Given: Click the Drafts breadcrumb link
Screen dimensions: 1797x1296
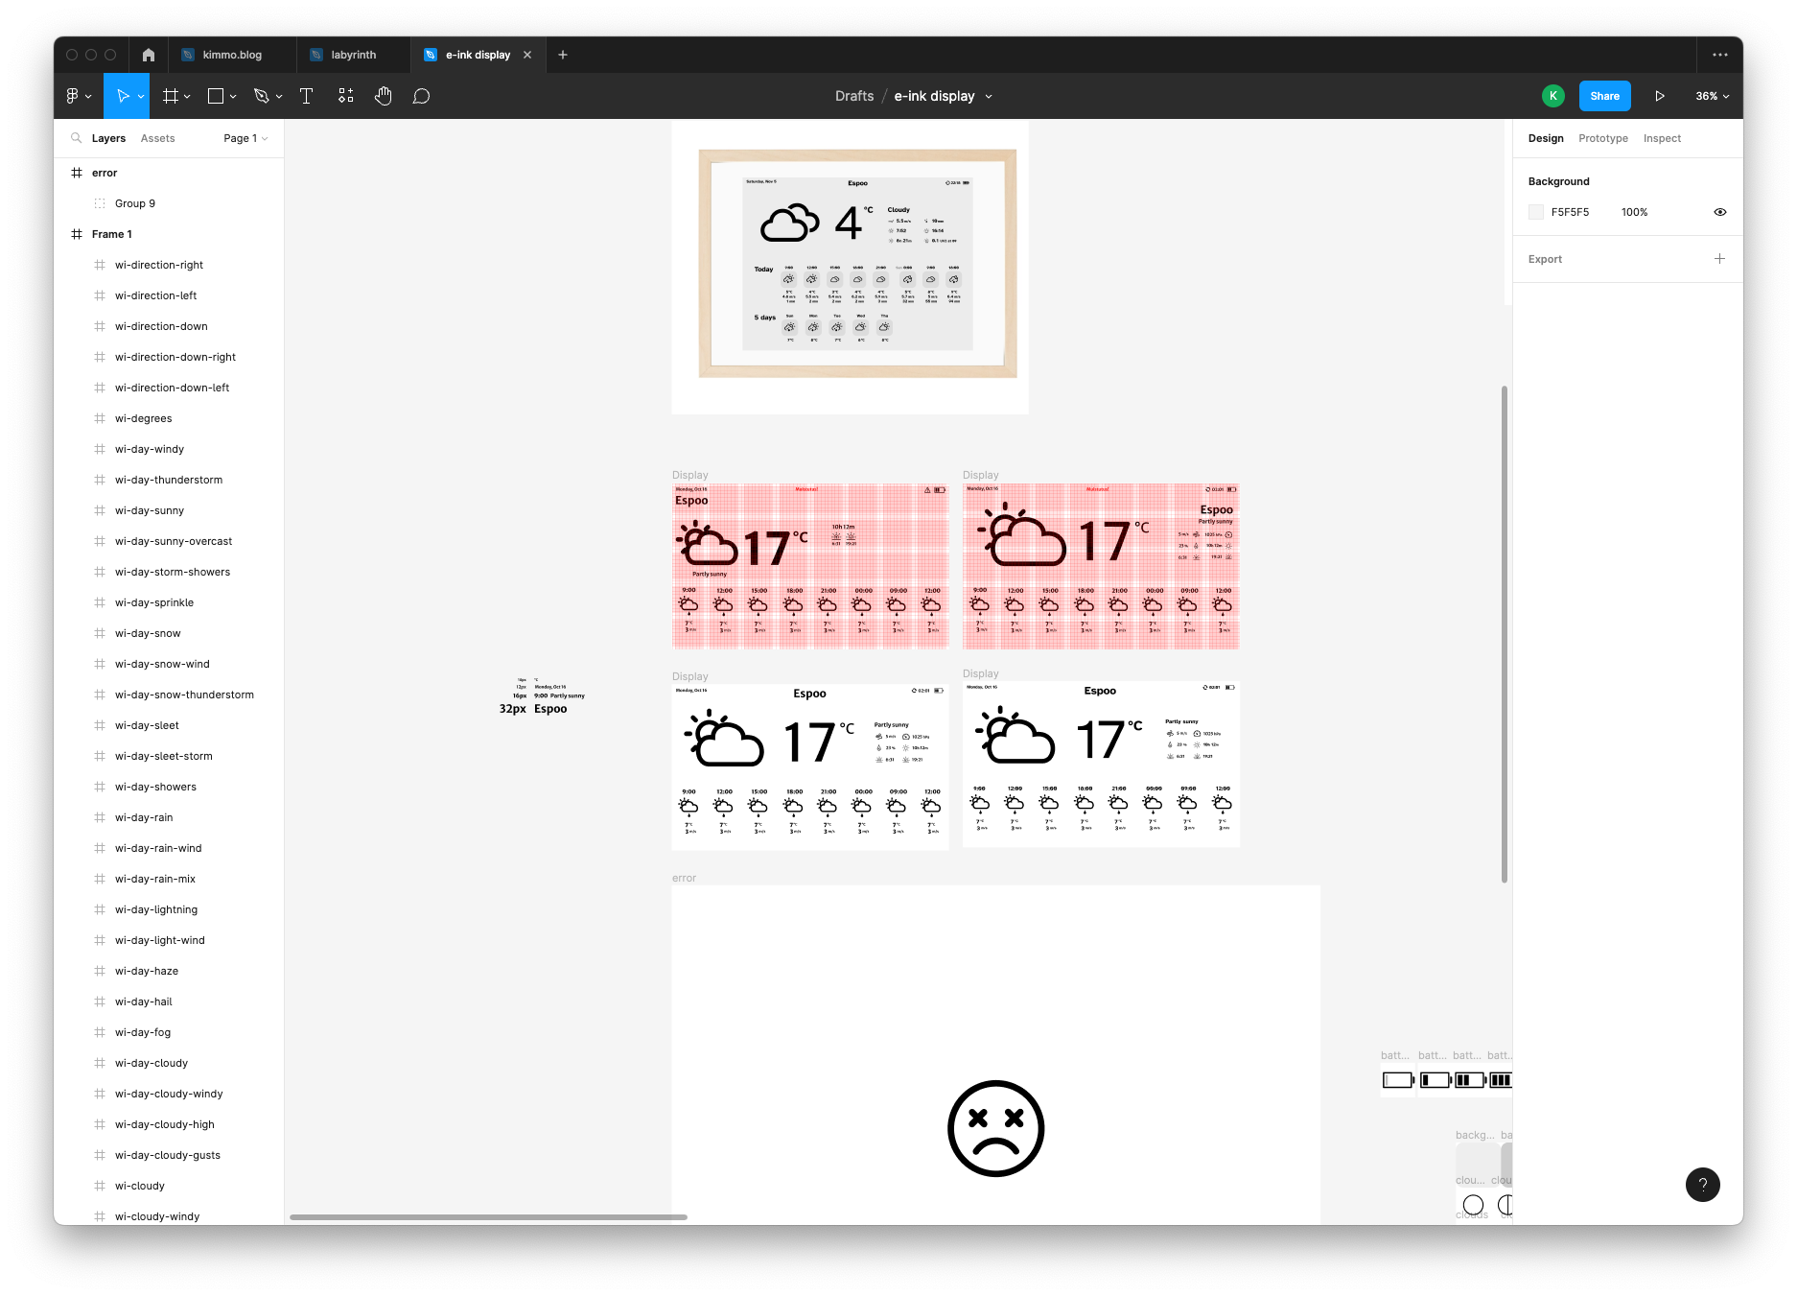Looking at the screenshot, I should (x=854, y=96).
